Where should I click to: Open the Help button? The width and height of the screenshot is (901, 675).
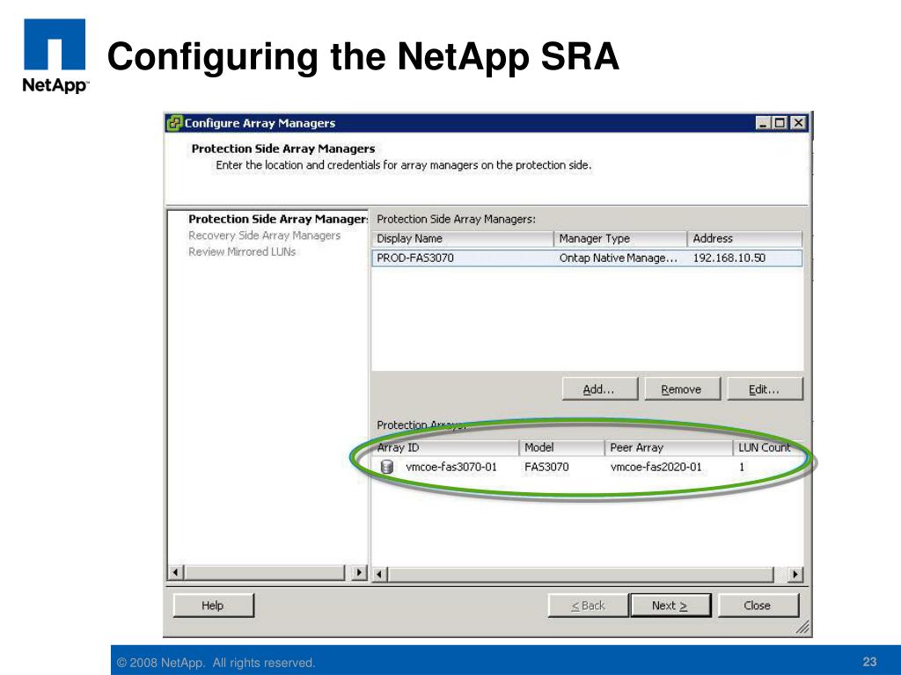coord(213,606)
